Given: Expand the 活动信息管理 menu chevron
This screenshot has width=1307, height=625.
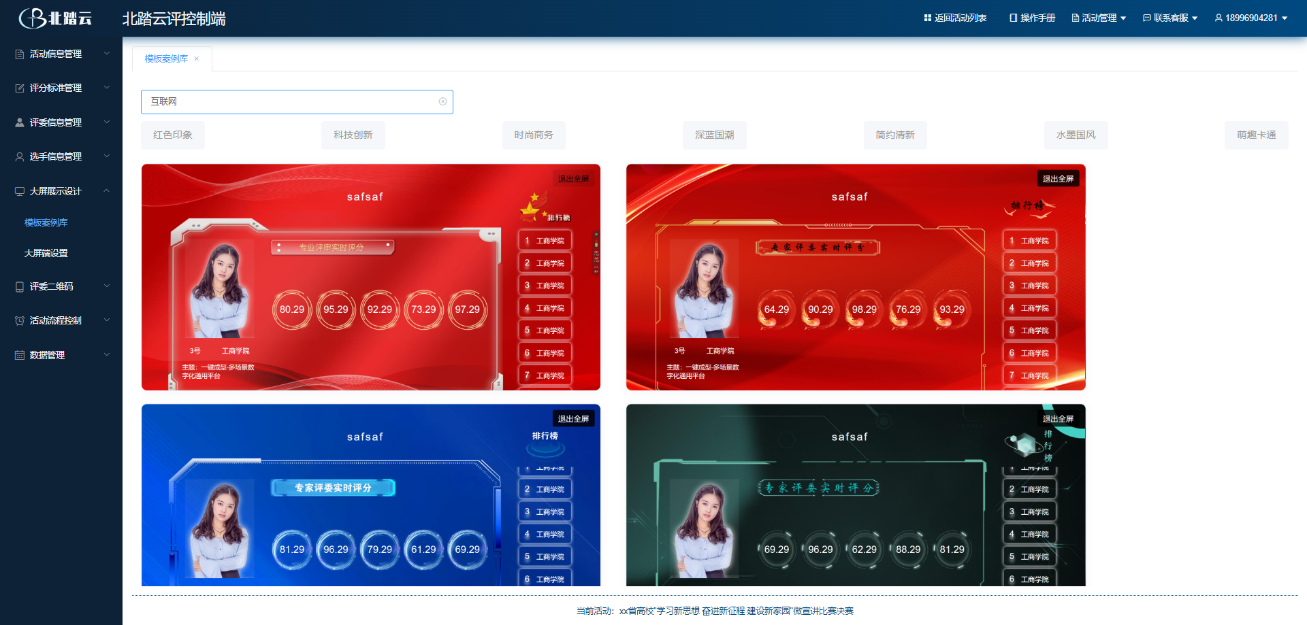Looking at the screenshot, I should [x=107, y=53].
